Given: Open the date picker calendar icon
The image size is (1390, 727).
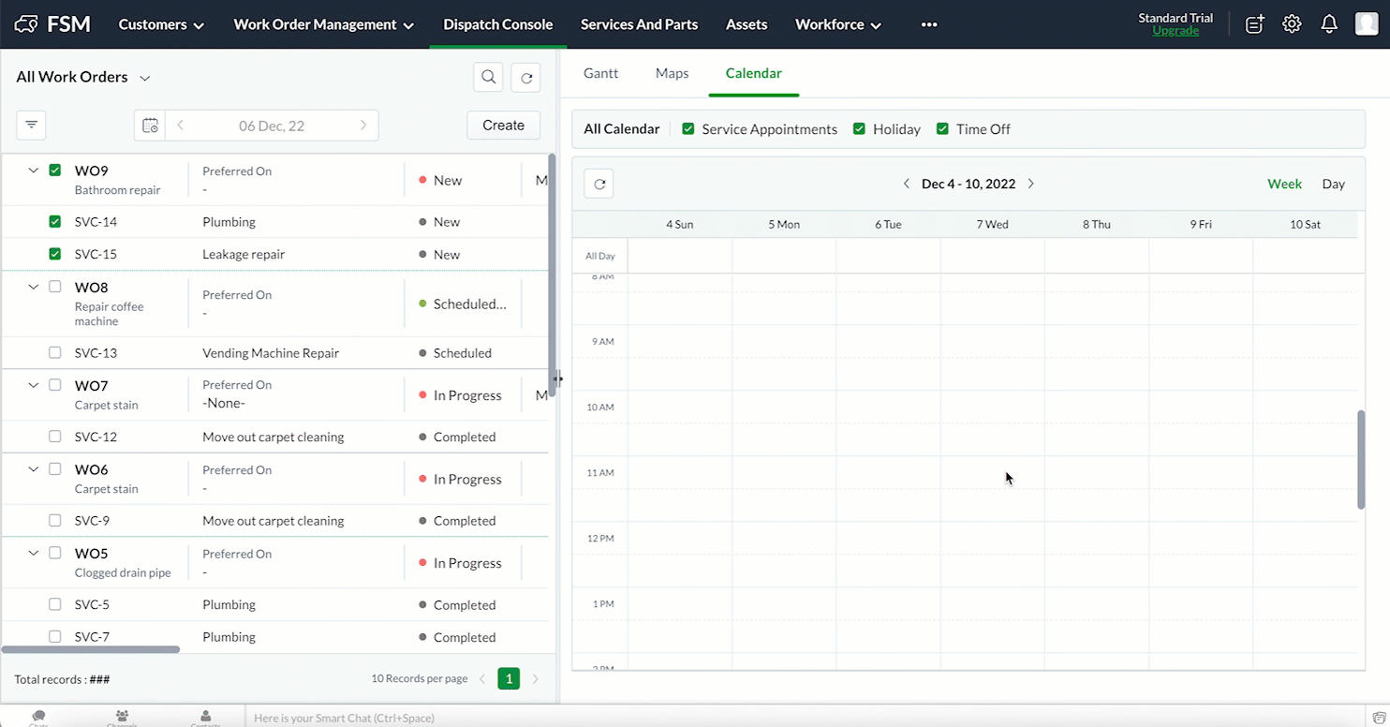Looking at the screenshot, I should (150, 126).
